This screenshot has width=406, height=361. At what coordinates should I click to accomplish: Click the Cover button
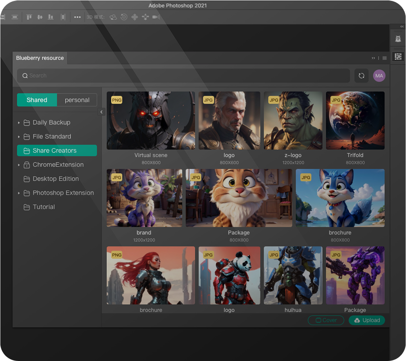326,320
